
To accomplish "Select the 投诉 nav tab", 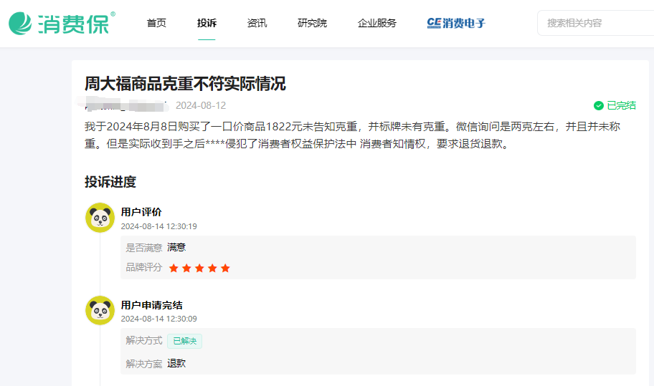I will tap(207, 23).
